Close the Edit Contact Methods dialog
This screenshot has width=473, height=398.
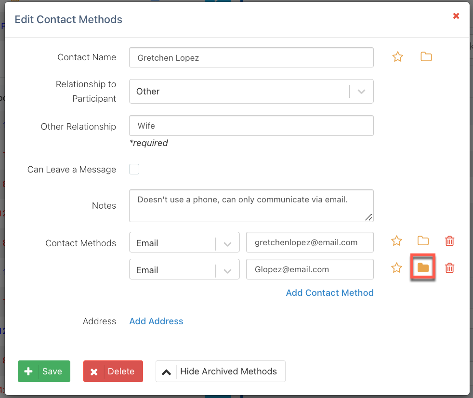tap(456, 16)
